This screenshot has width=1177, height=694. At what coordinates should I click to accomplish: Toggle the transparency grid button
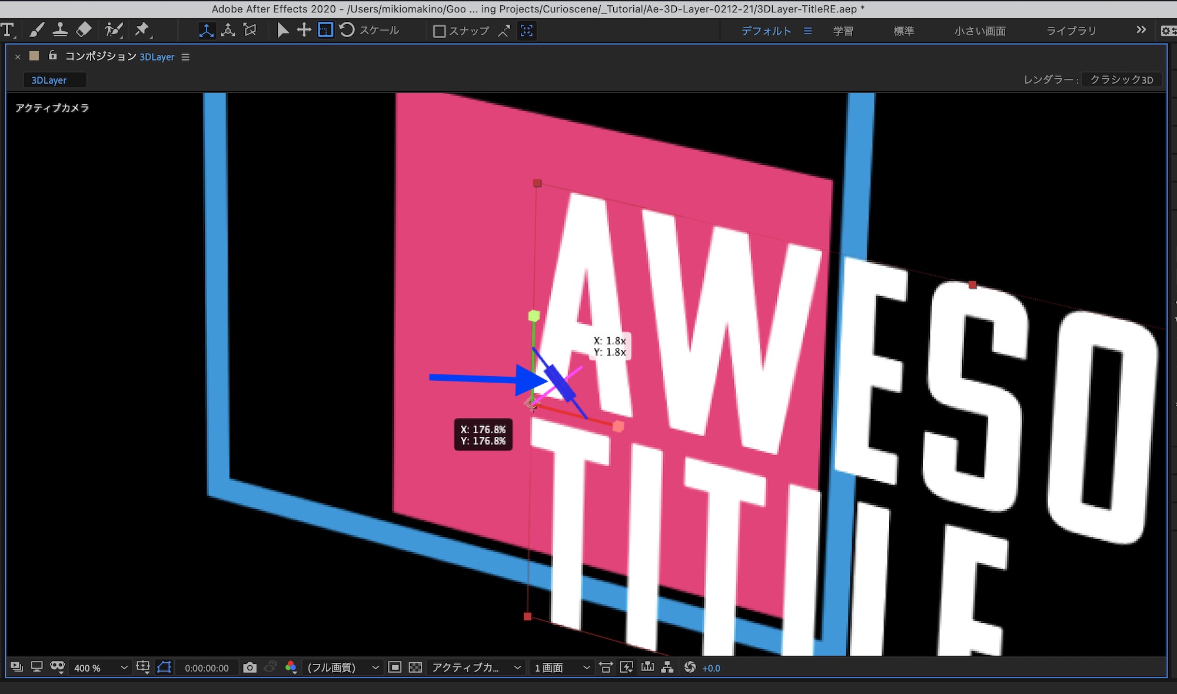(415, 668)
